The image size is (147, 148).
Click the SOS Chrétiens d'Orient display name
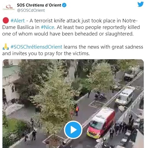[39, 5]
